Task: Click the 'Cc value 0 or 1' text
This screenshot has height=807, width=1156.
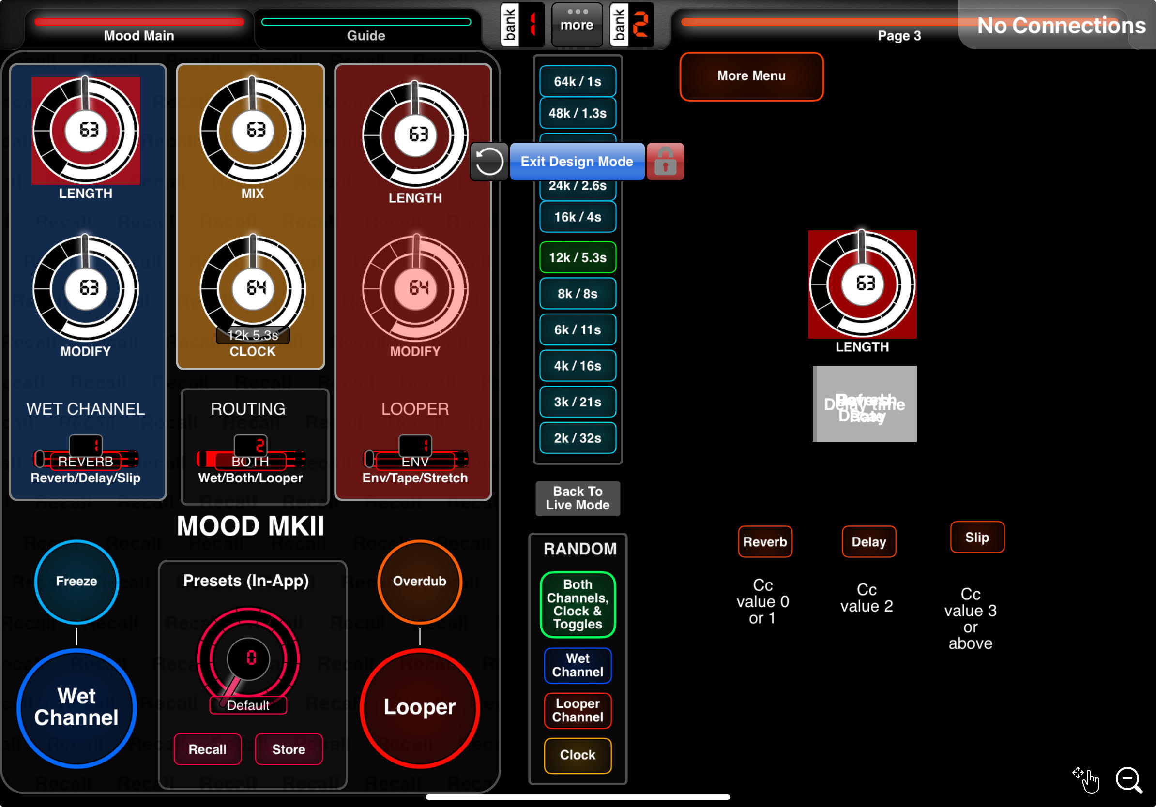Action: coord(763,602)
